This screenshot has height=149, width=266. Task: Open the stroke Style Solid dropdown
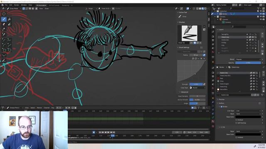click(x=248, y=114)
